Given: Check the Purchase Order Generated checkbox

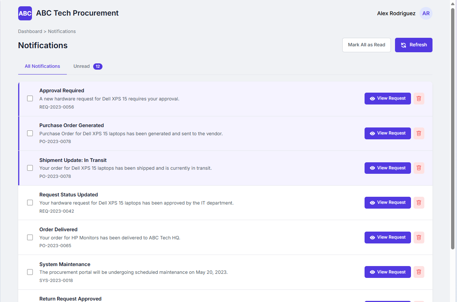Looking at the screenshot, I should pyautogui.click(x=30, y=133).
